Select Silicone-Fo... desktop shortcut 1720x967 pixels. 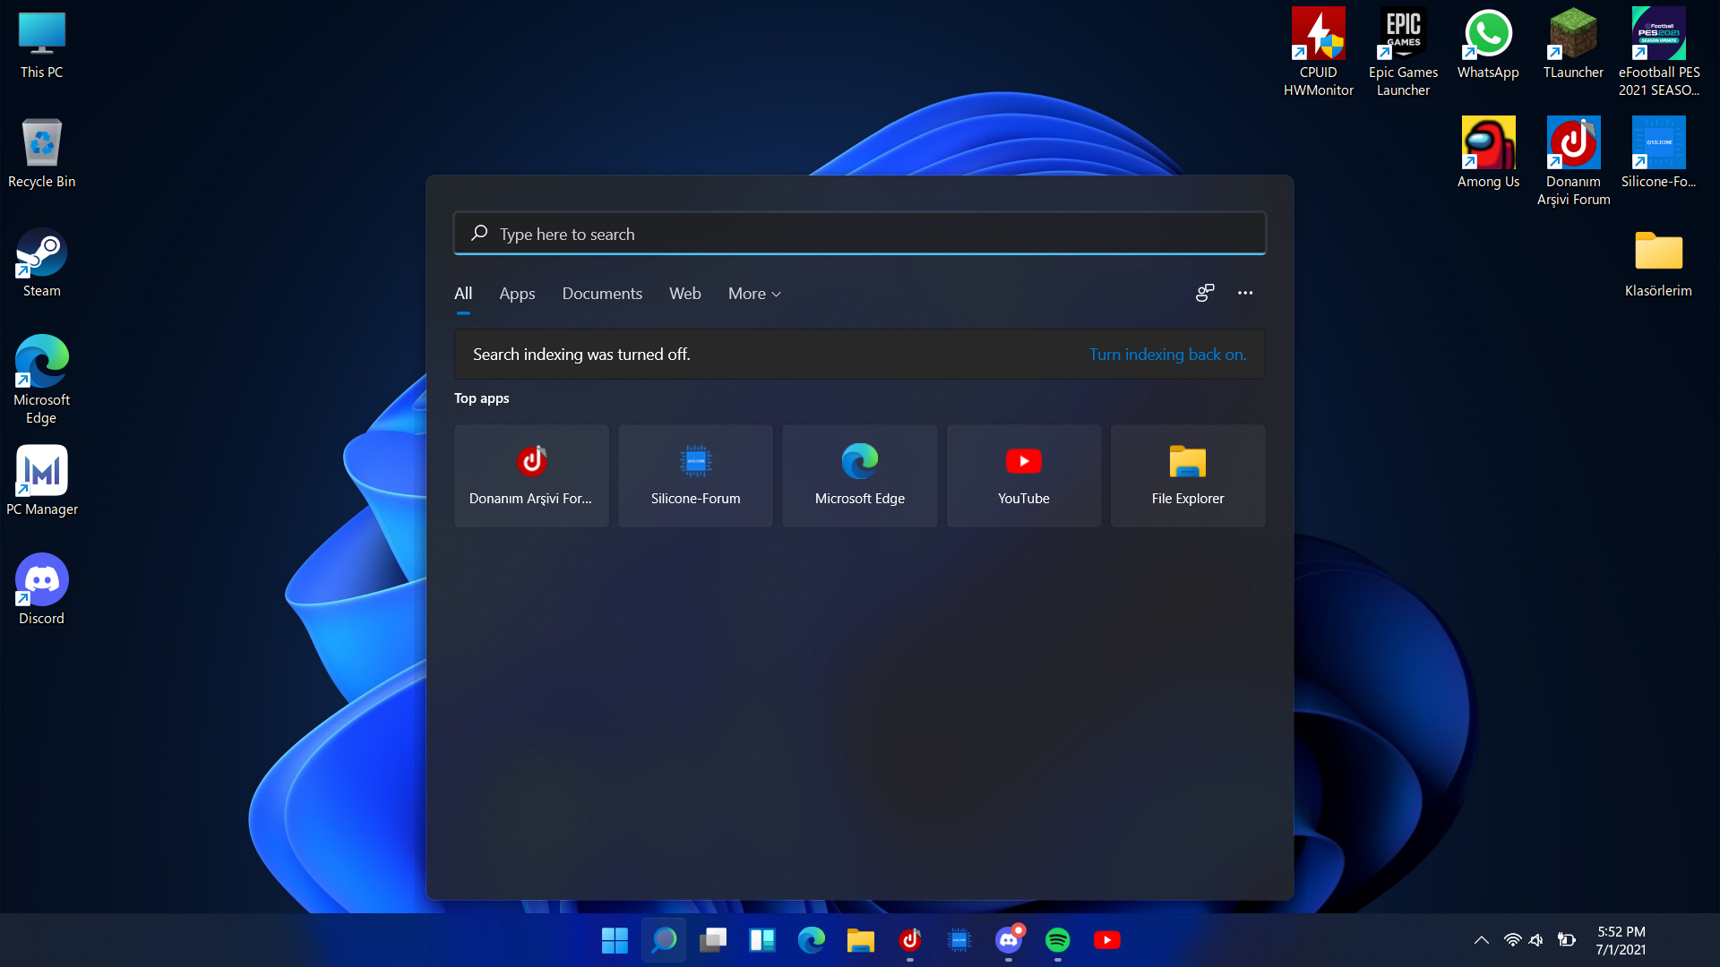coord(1658,154)
